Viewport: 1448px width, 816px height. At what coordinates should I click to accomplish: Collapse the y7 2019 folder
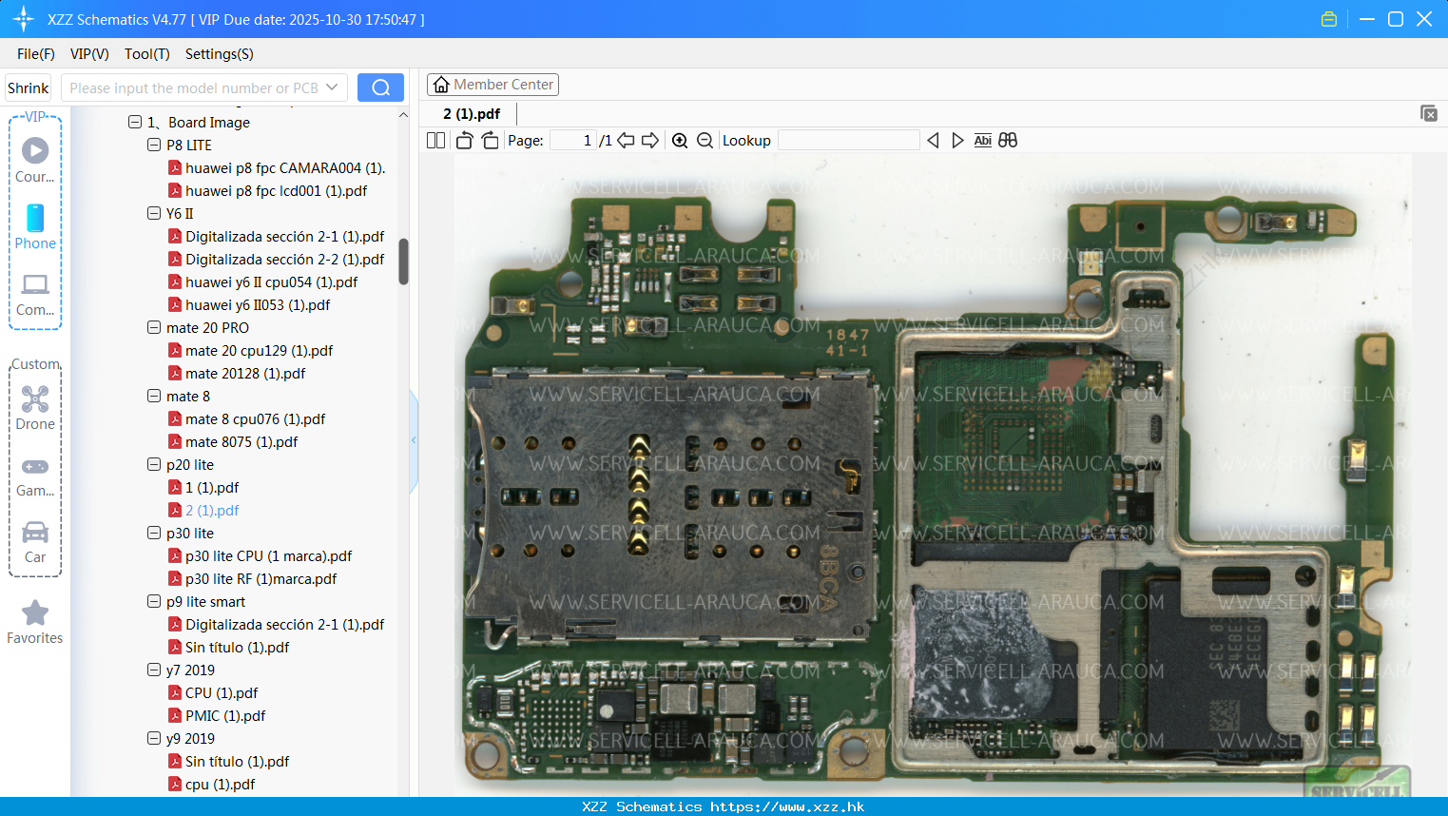coord(154,670)
